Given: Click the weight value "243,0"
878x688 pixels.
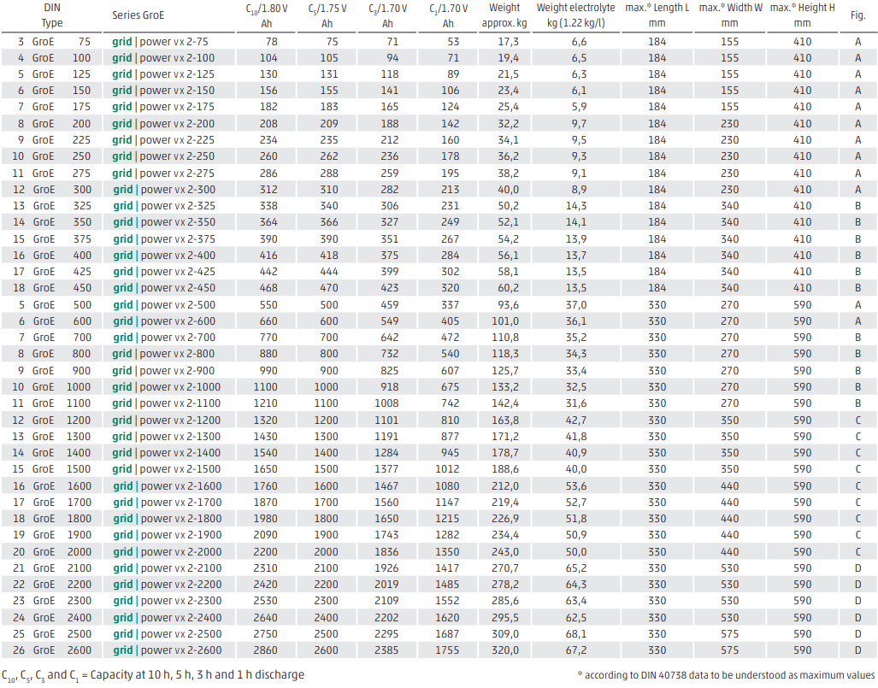Looking at the screenshot, I should click(x=505, y=552).
